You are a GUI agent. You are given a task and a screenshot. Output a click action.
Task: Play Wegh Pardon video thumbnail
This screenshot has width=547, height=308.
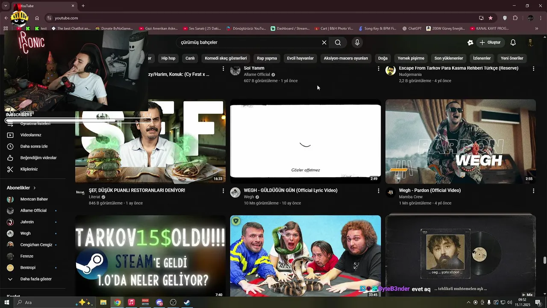pyautogui.click(x=461, y=142)
